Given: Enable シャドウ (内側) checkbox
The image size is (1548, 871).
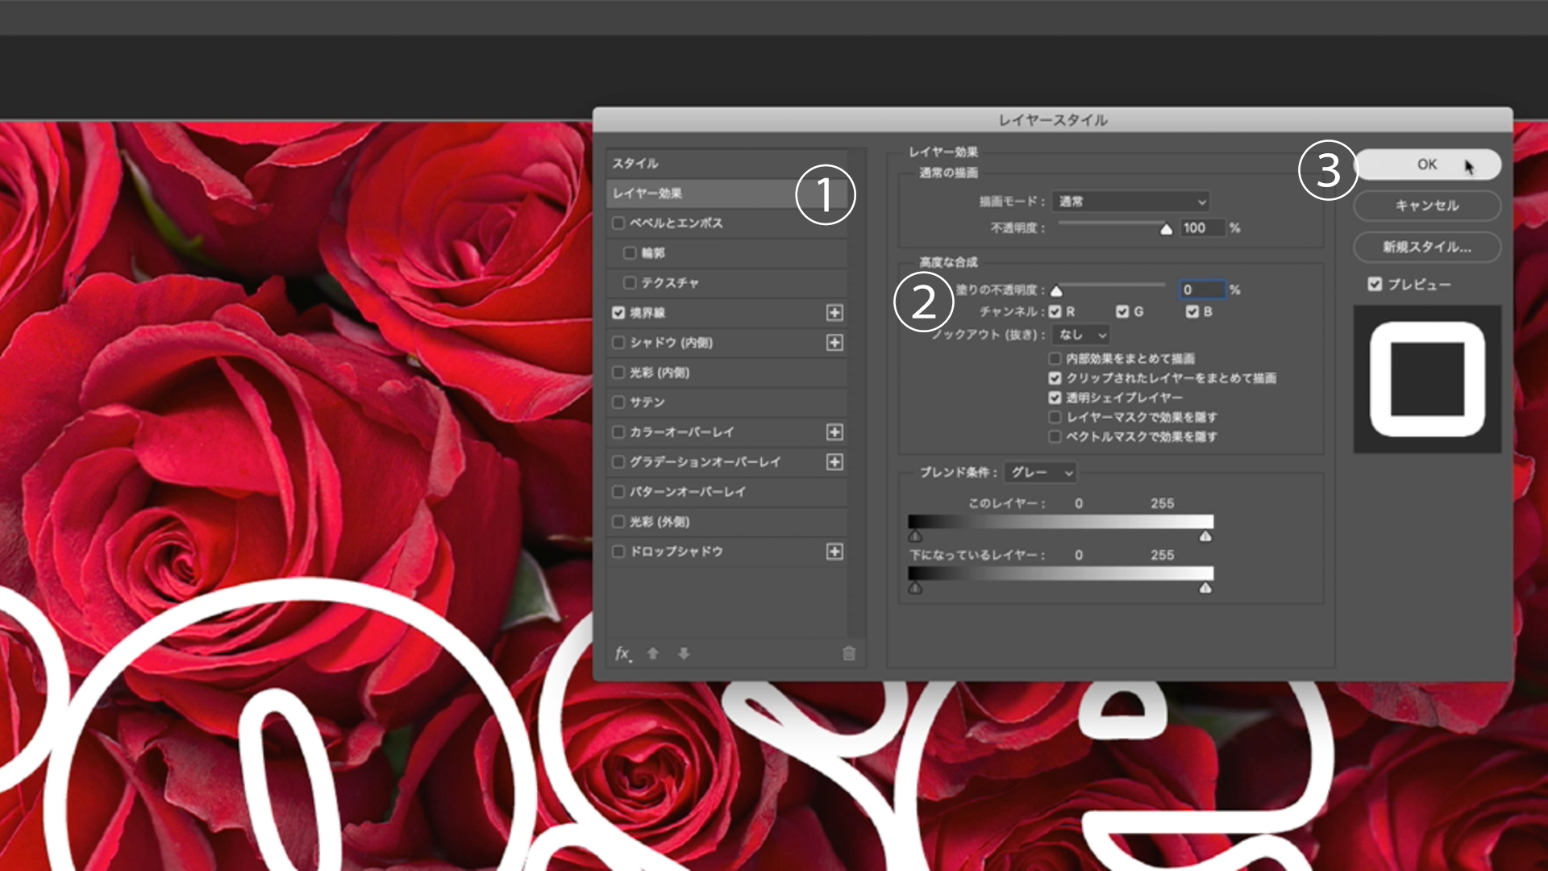Looking at the screenshot, I should pos(618,343).
